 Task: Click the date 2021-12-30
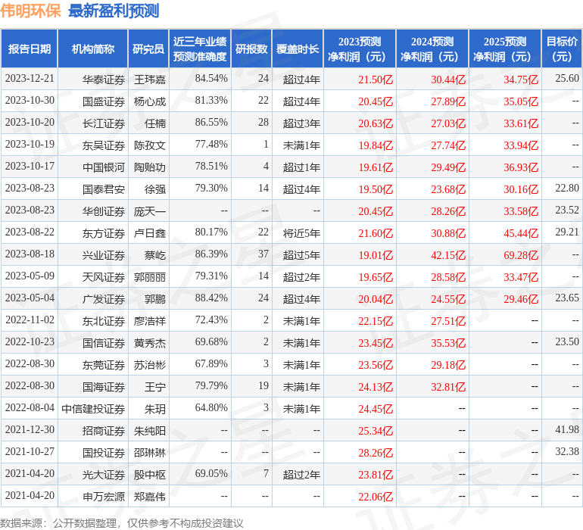coord(30,429)
